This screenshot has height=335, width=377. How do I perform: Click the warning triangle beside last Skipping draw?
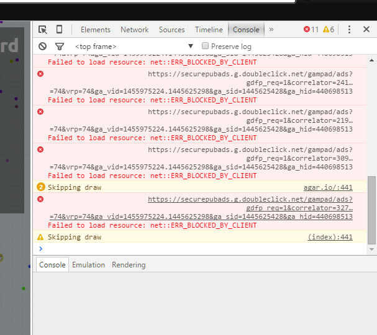tap(40, 237)
